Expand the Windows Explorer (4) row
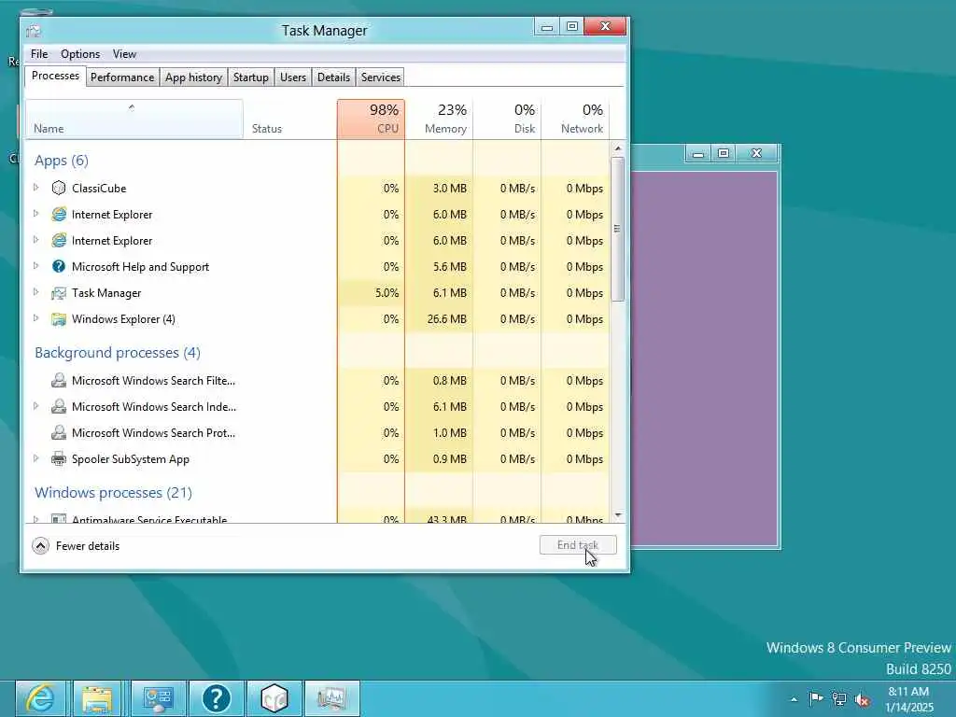Viewport: 956px width, 717px height. click(x=36, y=319)
